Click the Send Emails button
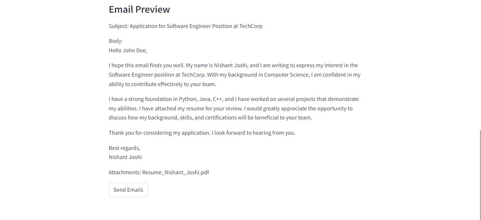Viewport: 481px width, 220px height. (x=128, y=190)
